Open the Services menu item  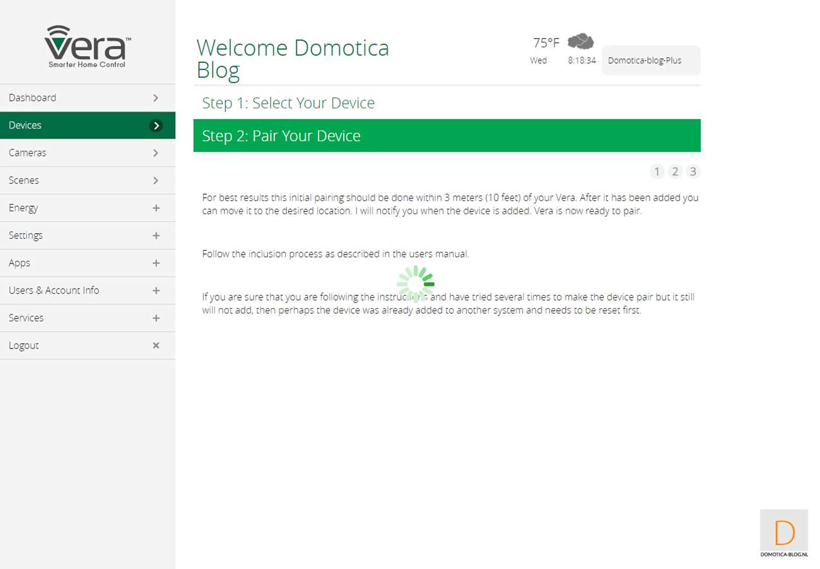26,318
